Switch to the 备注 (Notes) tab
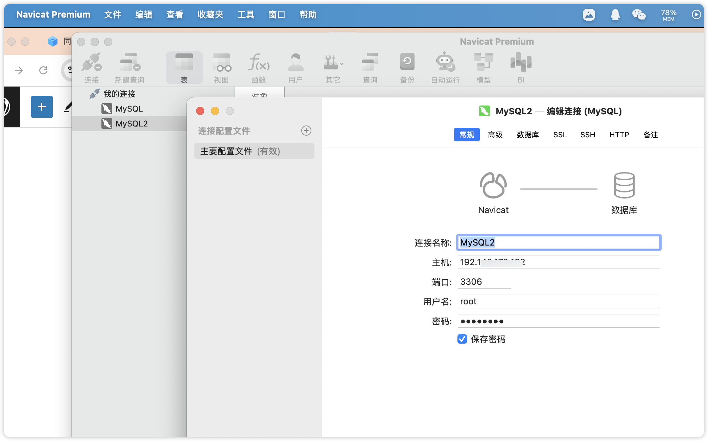708x441 pixels. [651, 135]
